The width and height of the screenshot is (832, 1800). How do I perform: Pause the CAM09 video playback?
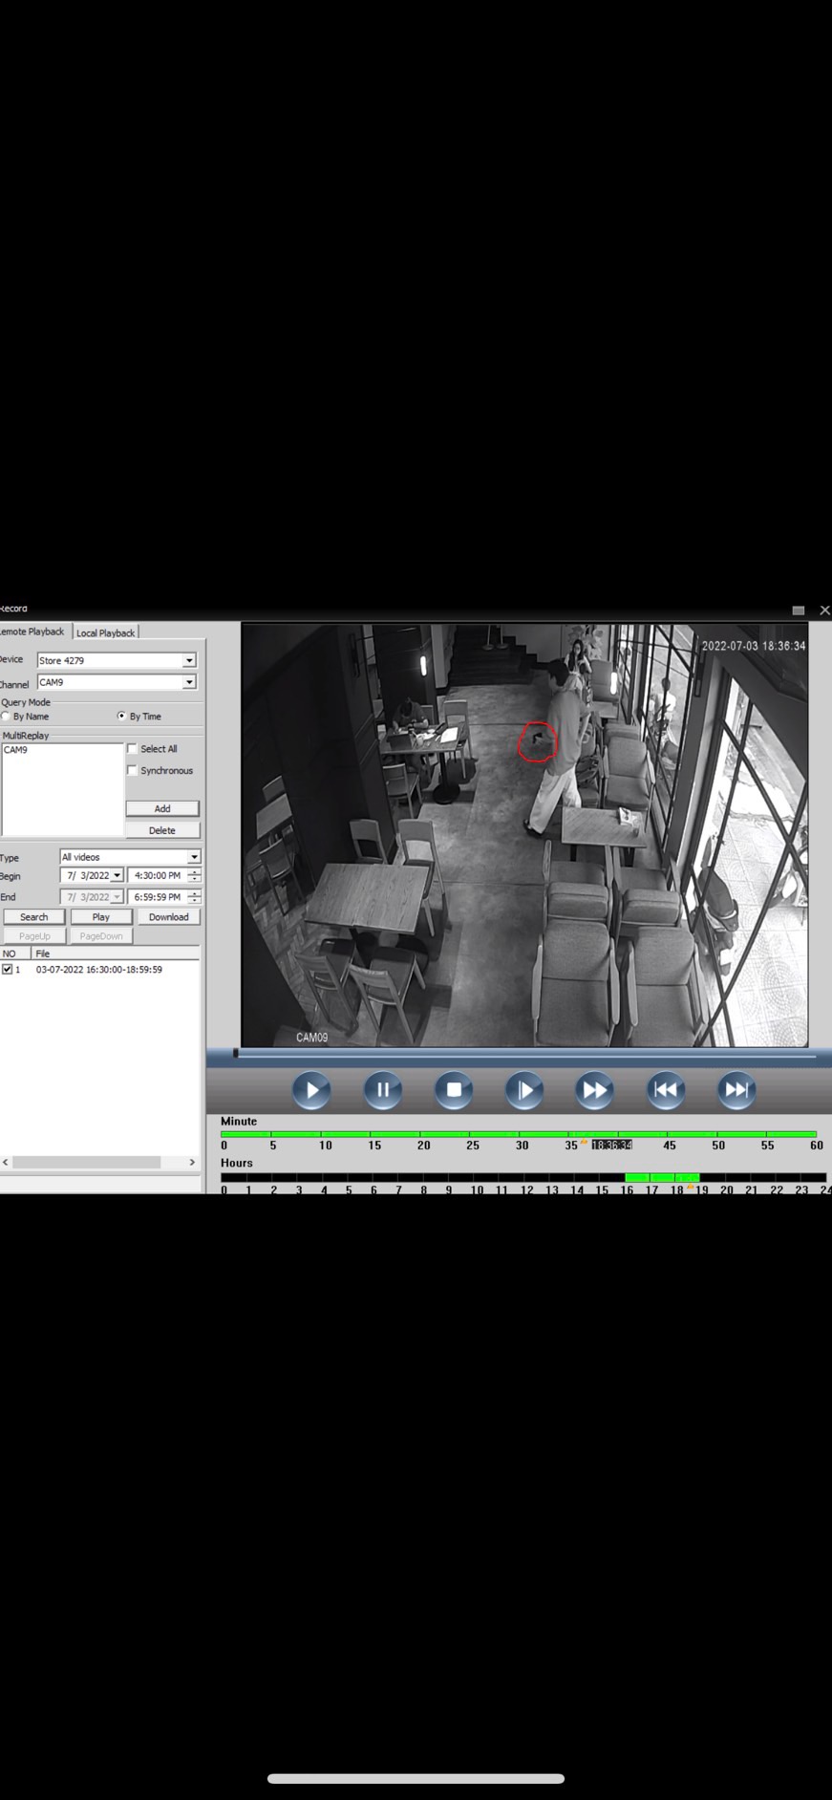pyautogui.click(x=382, y=1090)
